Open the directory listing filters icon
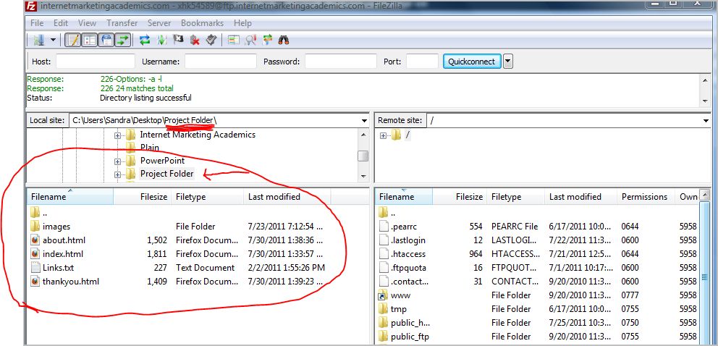The width and height of the screenshot is (718, 346). click(235, 40)
